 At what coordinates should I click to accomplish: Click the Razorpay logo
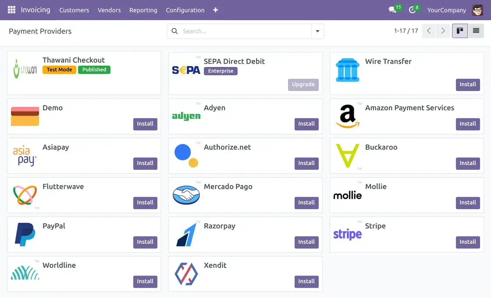point(186,235)
